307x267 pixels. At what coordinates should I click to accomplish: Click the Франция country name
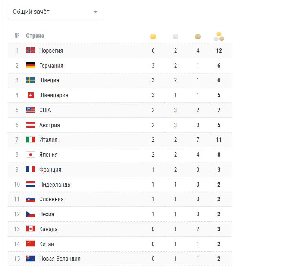[50, 169]
